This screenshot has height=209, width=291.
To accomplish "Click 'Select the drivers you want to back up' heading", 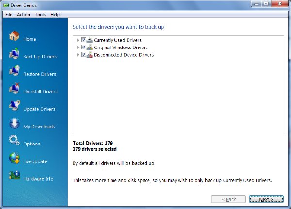I will click(118, 27).
